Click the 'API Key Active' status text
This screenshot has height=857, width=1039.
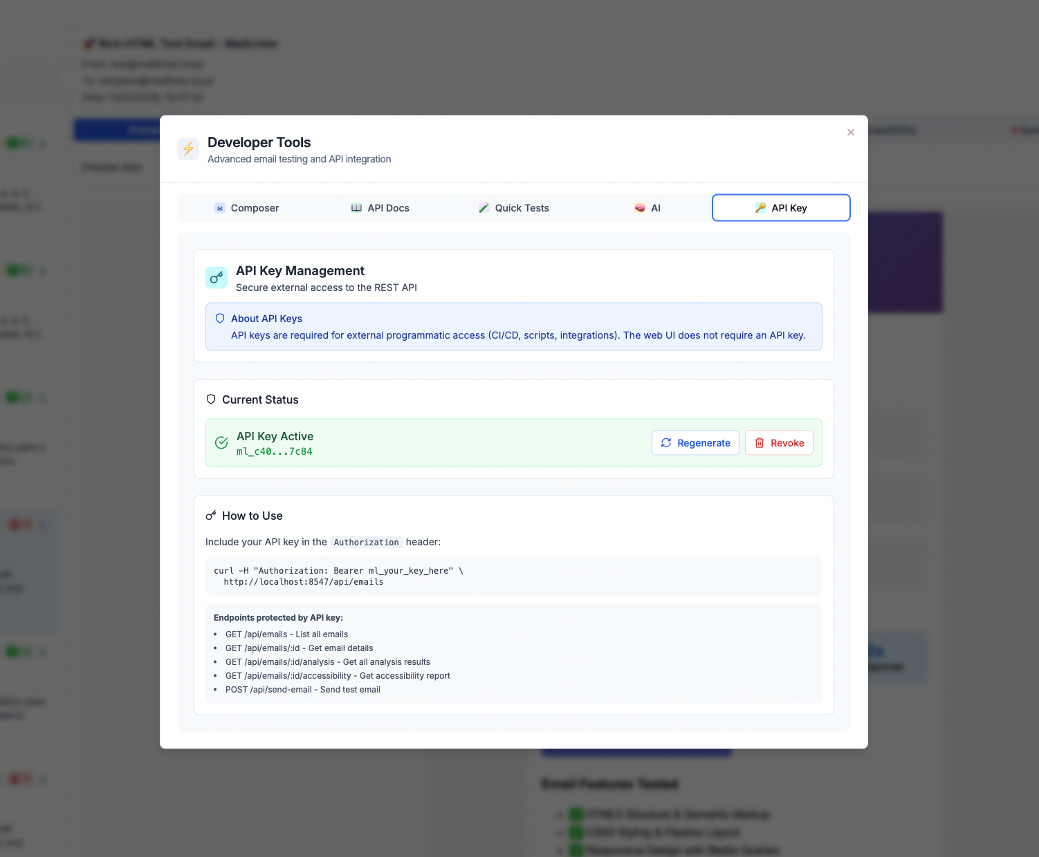pos(275,436)
